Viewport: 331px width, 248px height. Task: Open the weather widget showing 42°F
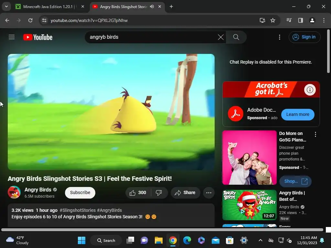click(17, 240)
